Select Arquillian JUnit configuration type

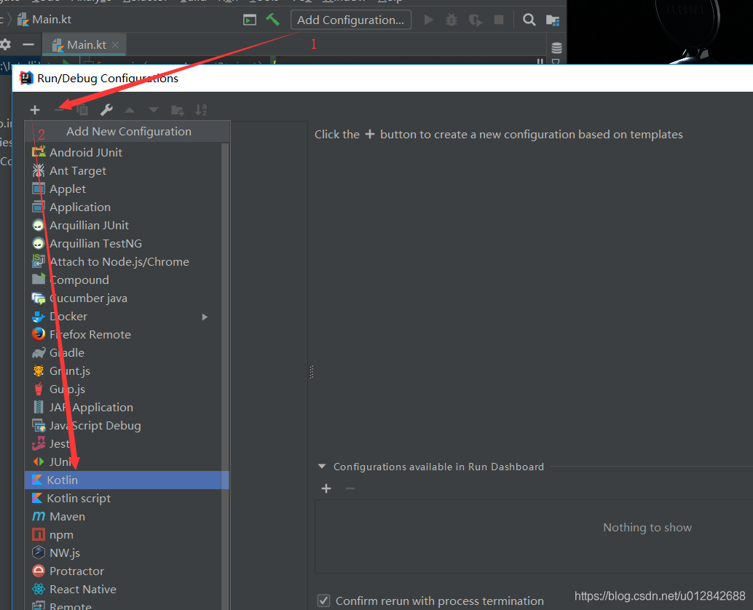pyautogui.click(x=124, y=225)
